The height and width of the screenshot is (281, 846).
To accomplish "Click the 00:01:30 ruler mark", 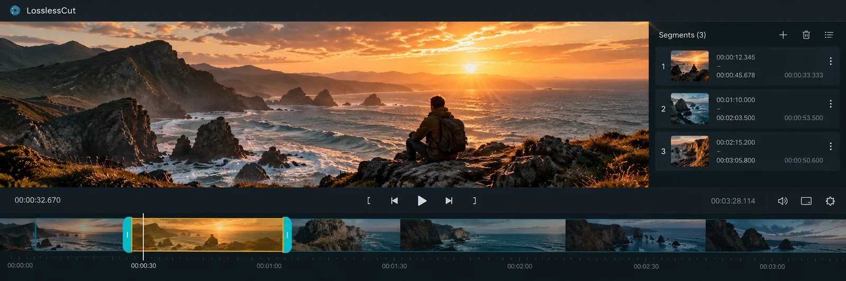I will click(x=394, y=266).
